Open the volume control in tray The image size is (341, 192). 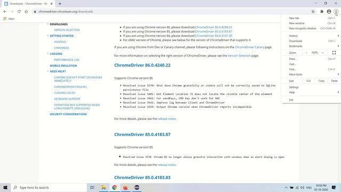pyautogui.click(x=302, y=187)
